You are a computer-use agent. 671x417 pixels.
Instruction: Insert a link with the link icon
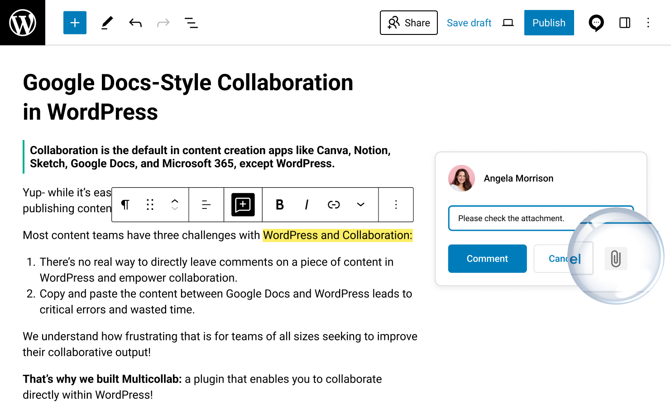(x=334, y=205)
